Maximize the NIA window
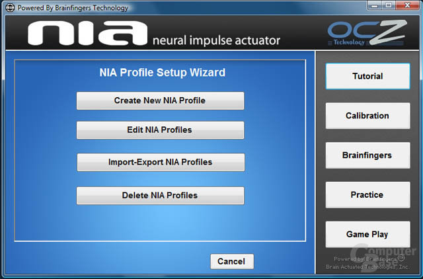Screen dimensions: 423x279 coord(389,5)
